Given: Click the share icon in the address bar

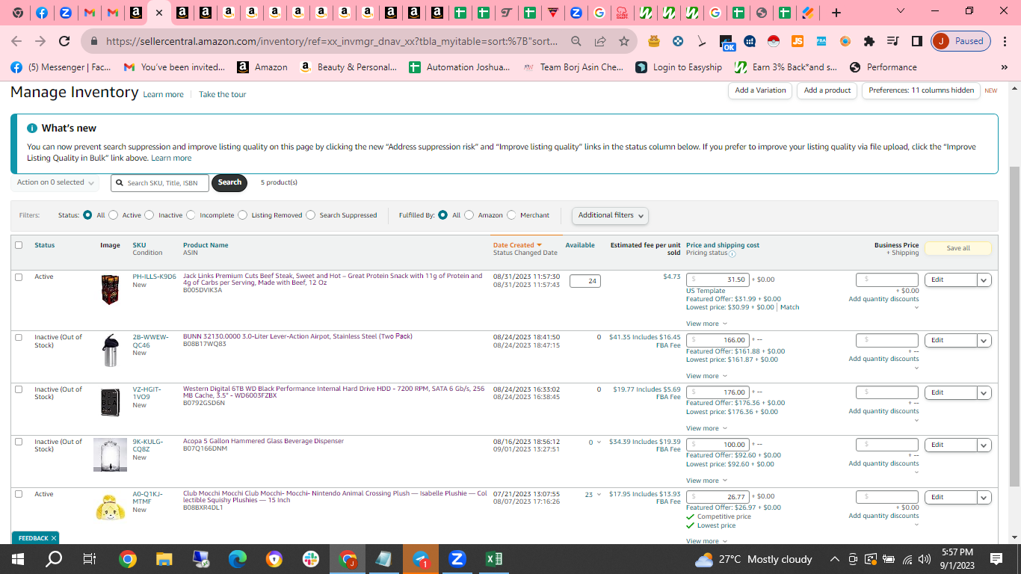Looking at the screenshot, I should click(600, 41).
